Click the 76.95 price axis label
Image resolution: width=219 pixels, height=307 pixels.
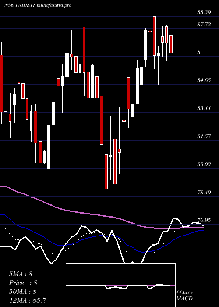point(204,220)
